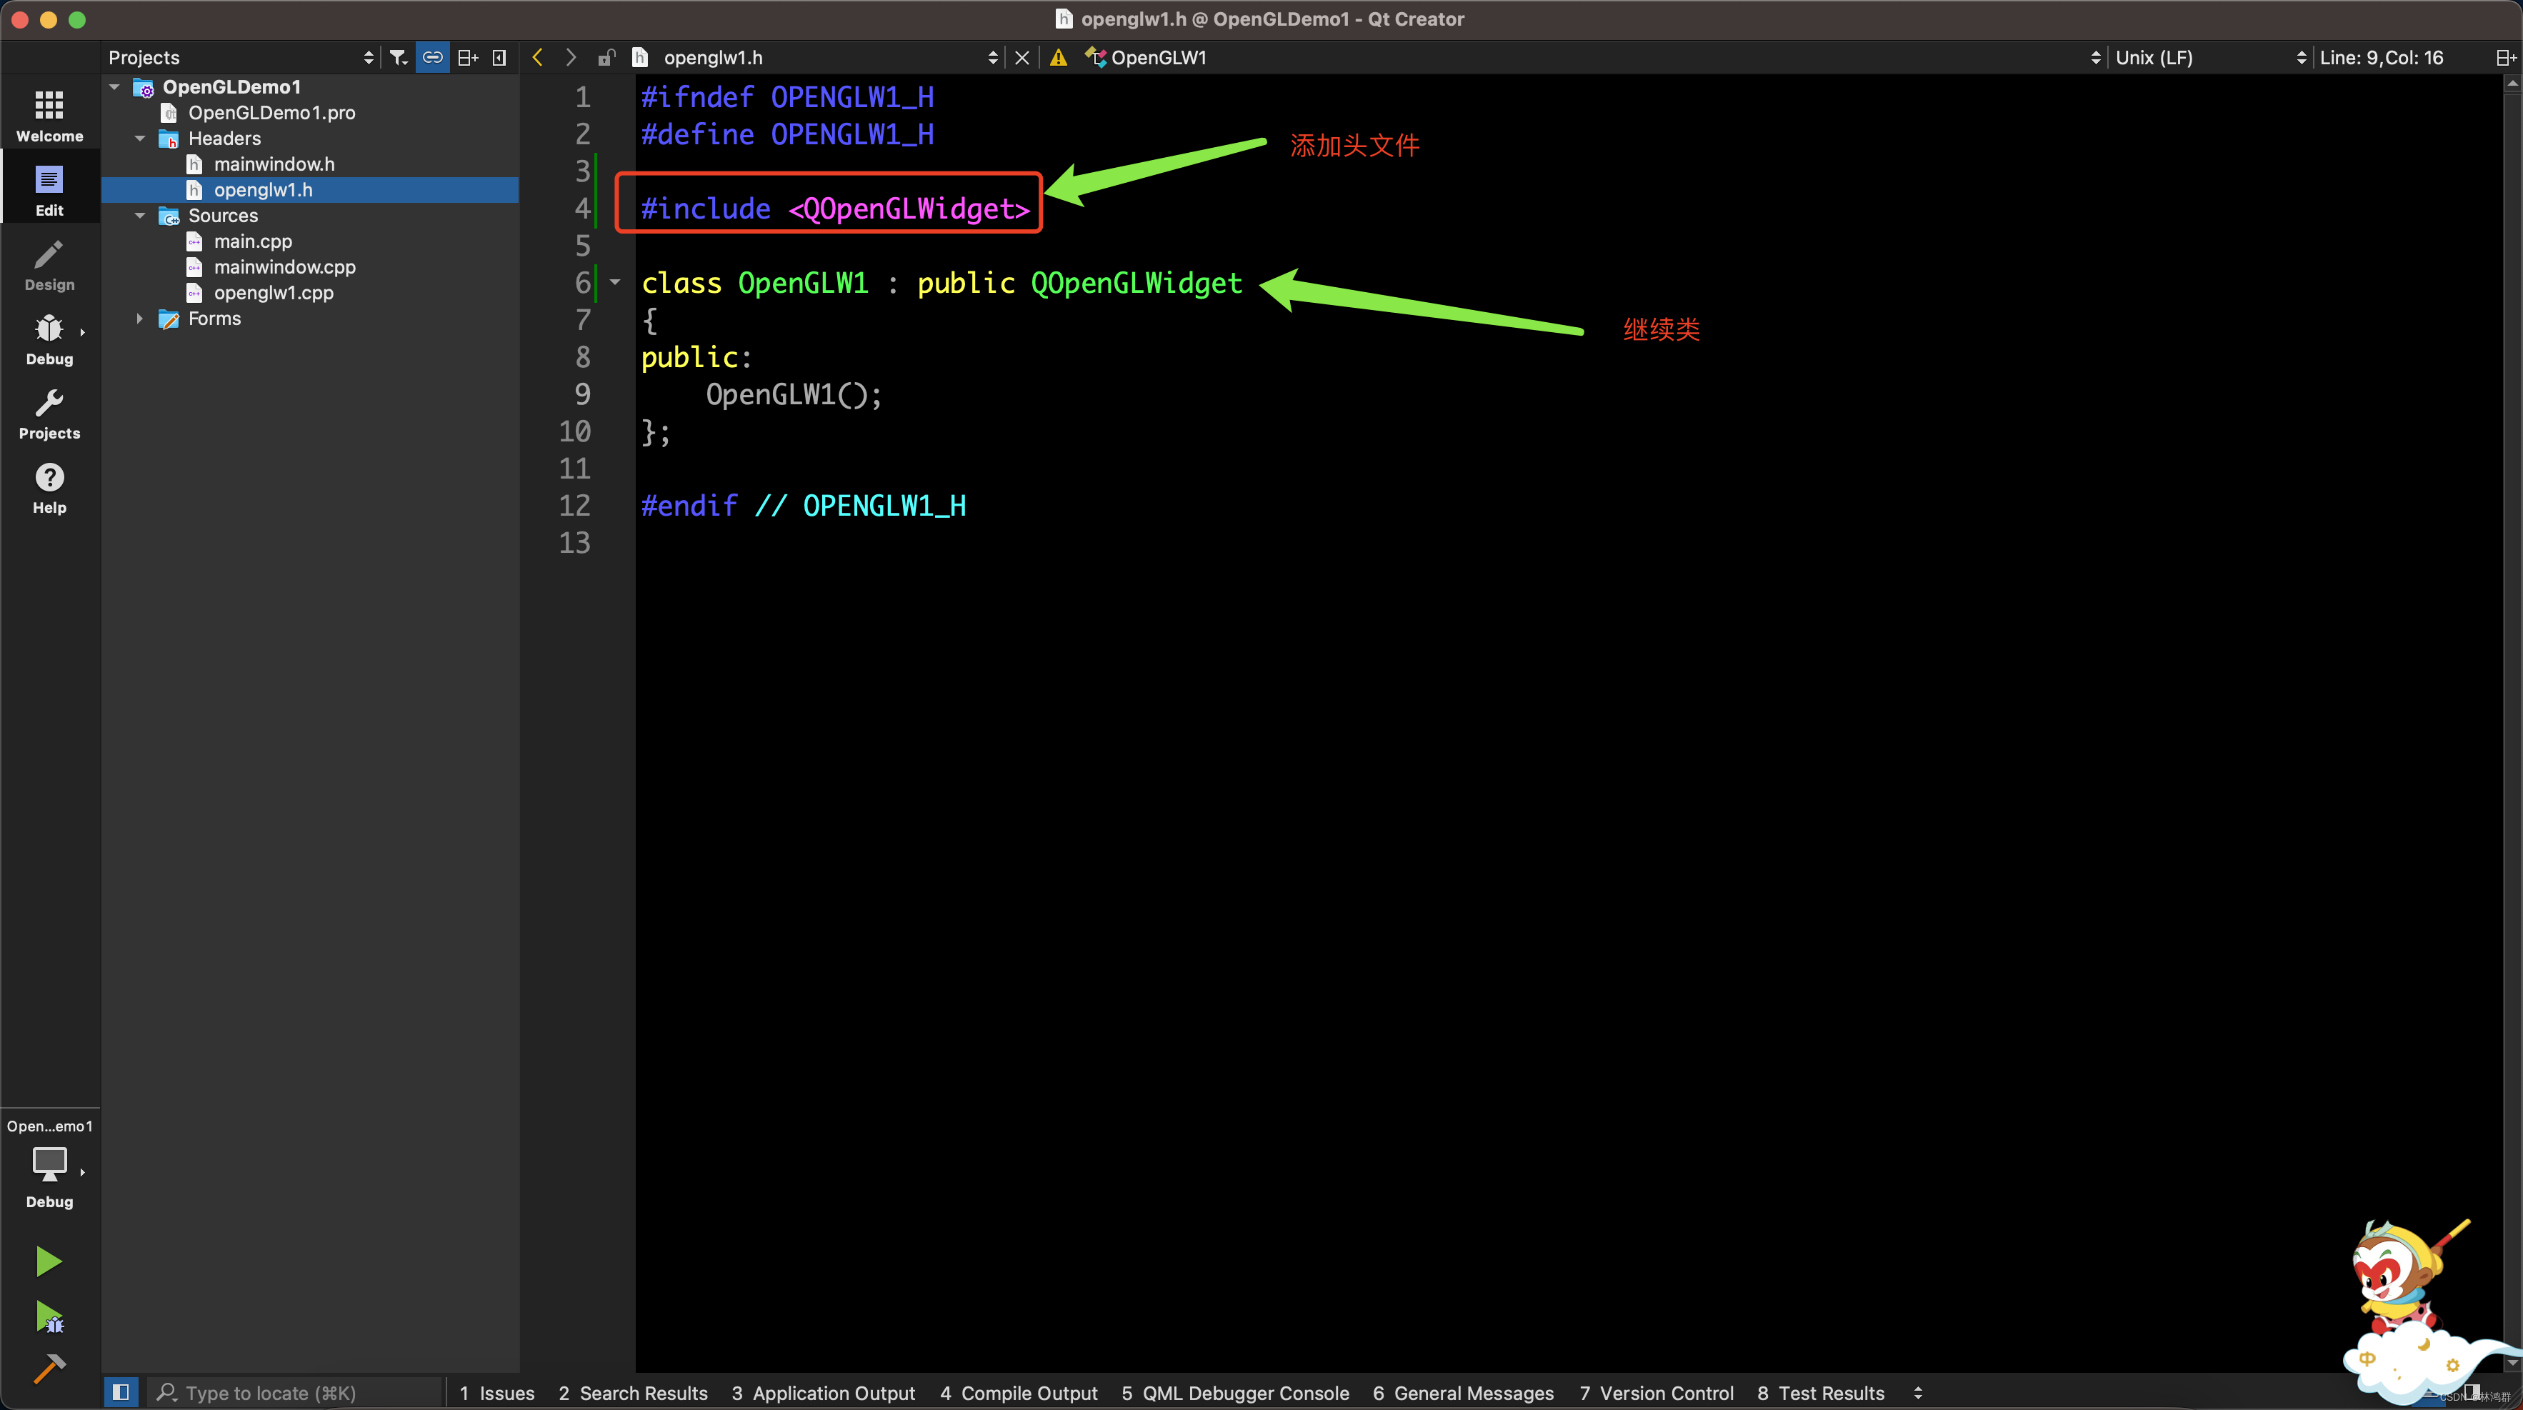The width and height of the screenshot is (2523, 1410).
Task: Toggle the file read-only lock icon
Action: tap(606, 58)
